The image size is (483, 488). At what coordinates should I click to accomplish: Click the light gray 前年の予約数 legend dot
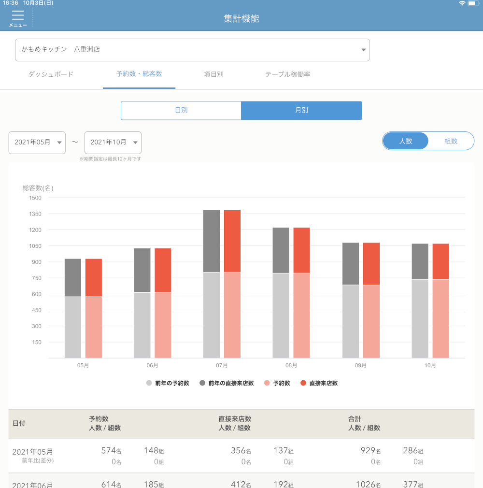(x=149, y=383)
